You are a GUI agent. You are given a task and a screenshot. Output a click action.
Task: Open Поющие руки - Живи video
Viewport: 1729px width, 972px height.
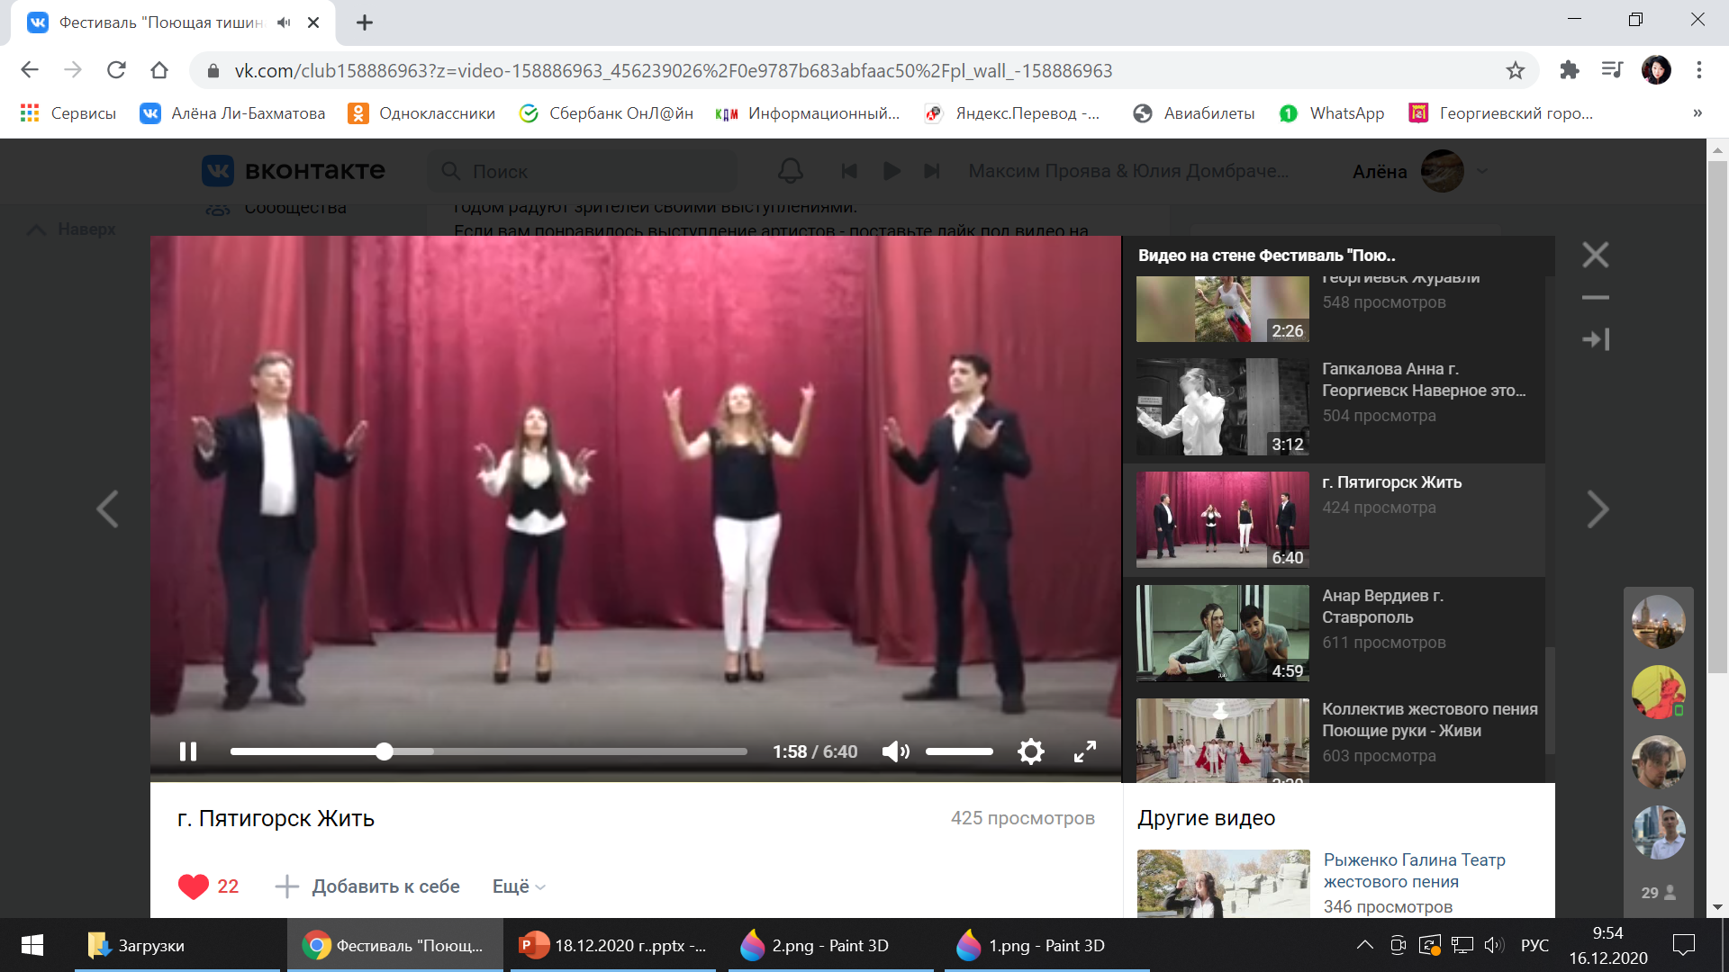[x=1335, y=740]
